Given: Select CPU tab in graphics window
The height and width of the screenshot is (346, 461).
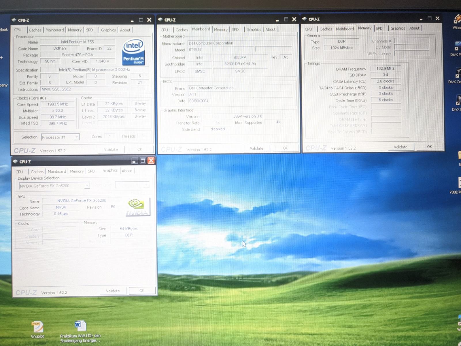Looking at the screenshot, I should click(x=19, y=172).
